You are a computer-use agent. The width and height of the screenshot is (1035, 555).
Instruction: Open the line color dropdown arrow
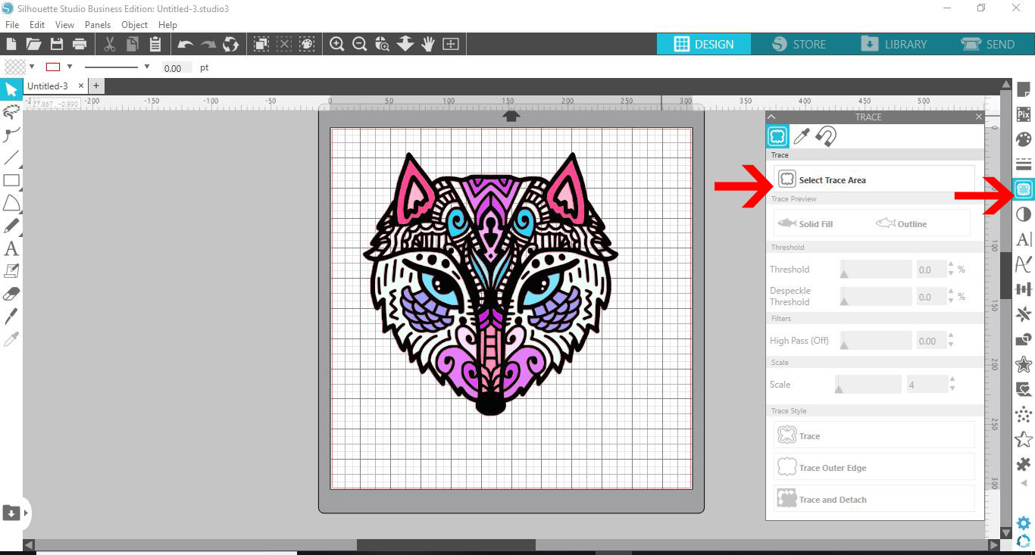(x=70, y=67)
